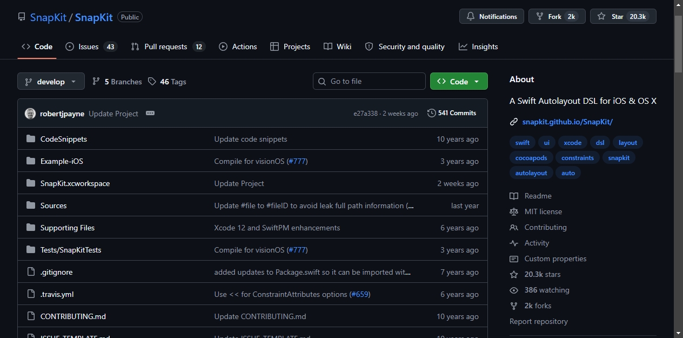Select the swift topic tag
The image size is (683, 338).
(x=523, y=143)
